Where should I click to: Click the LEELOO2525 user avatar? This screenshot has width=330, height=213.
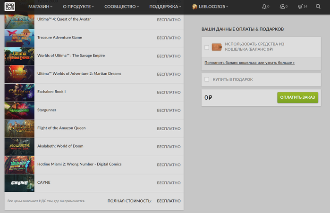pos(195,7)
